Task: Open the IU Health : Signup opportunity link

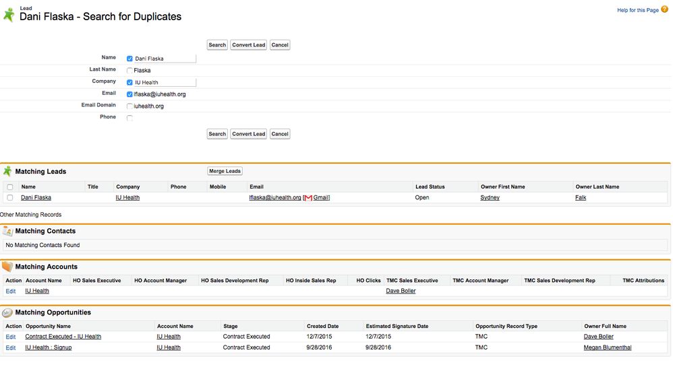Action: (48, 347)
